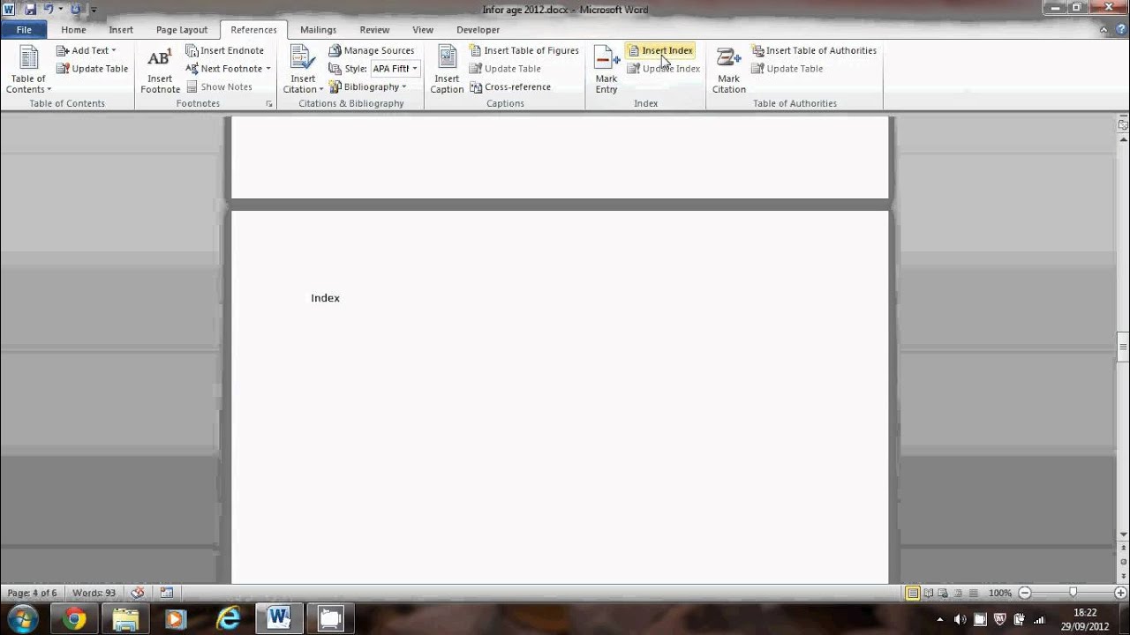Click the Update Index button
The height and width of the screenshot is (635, 1130).
click(x=664, y=69)
